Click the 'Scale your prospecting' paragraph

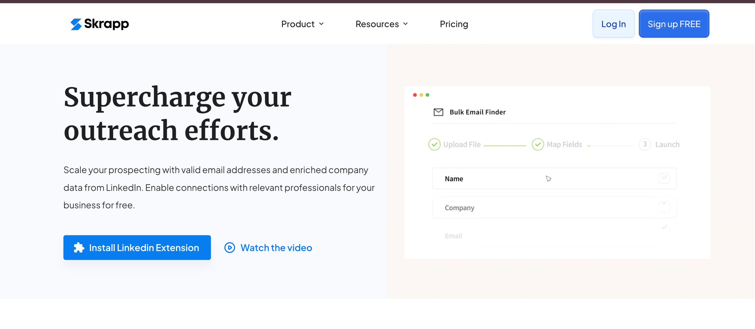coord(219,188)
